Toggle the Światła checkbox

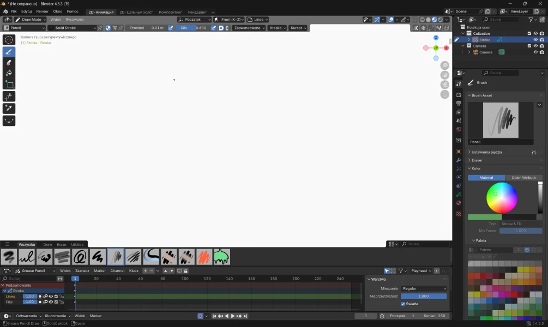pos(403,304)
